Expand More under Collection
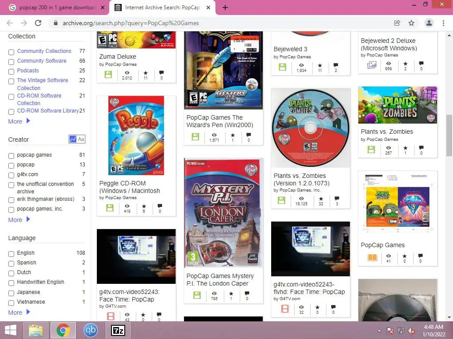Viewport: 453px width, 339px height. tap(19, 121)
